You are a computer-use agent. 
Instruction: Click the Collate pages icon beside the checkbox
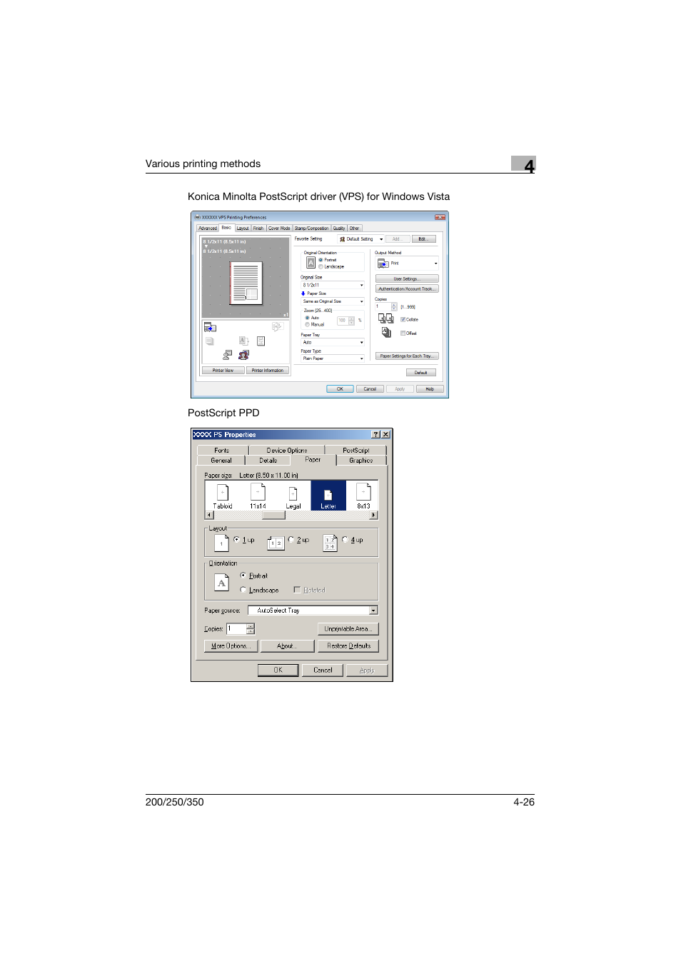point(385,318)
